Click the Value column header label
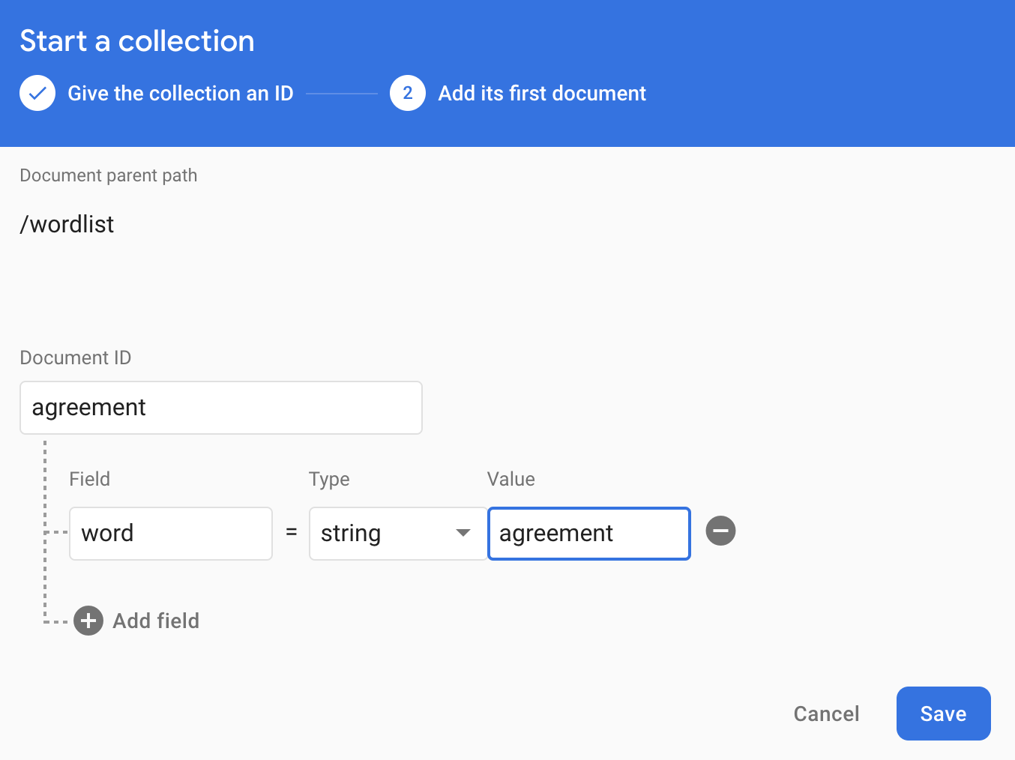This screenshot has height=760, width=1015. (510, 479)
